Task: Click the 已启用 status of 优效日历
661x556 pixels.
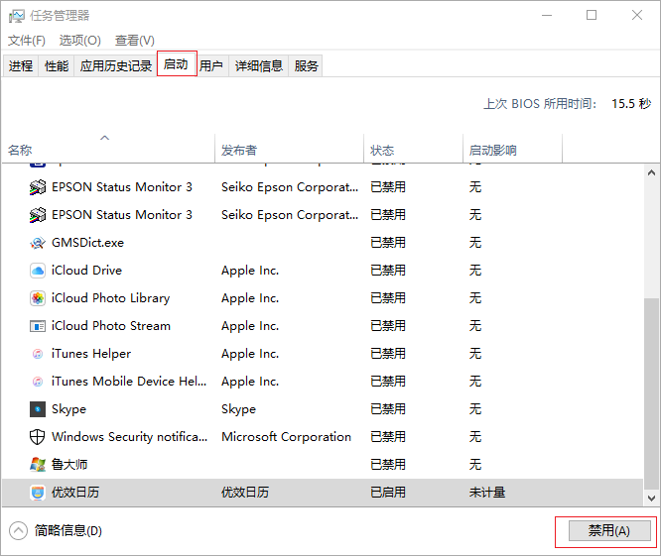Action: [x=388, y=493]
